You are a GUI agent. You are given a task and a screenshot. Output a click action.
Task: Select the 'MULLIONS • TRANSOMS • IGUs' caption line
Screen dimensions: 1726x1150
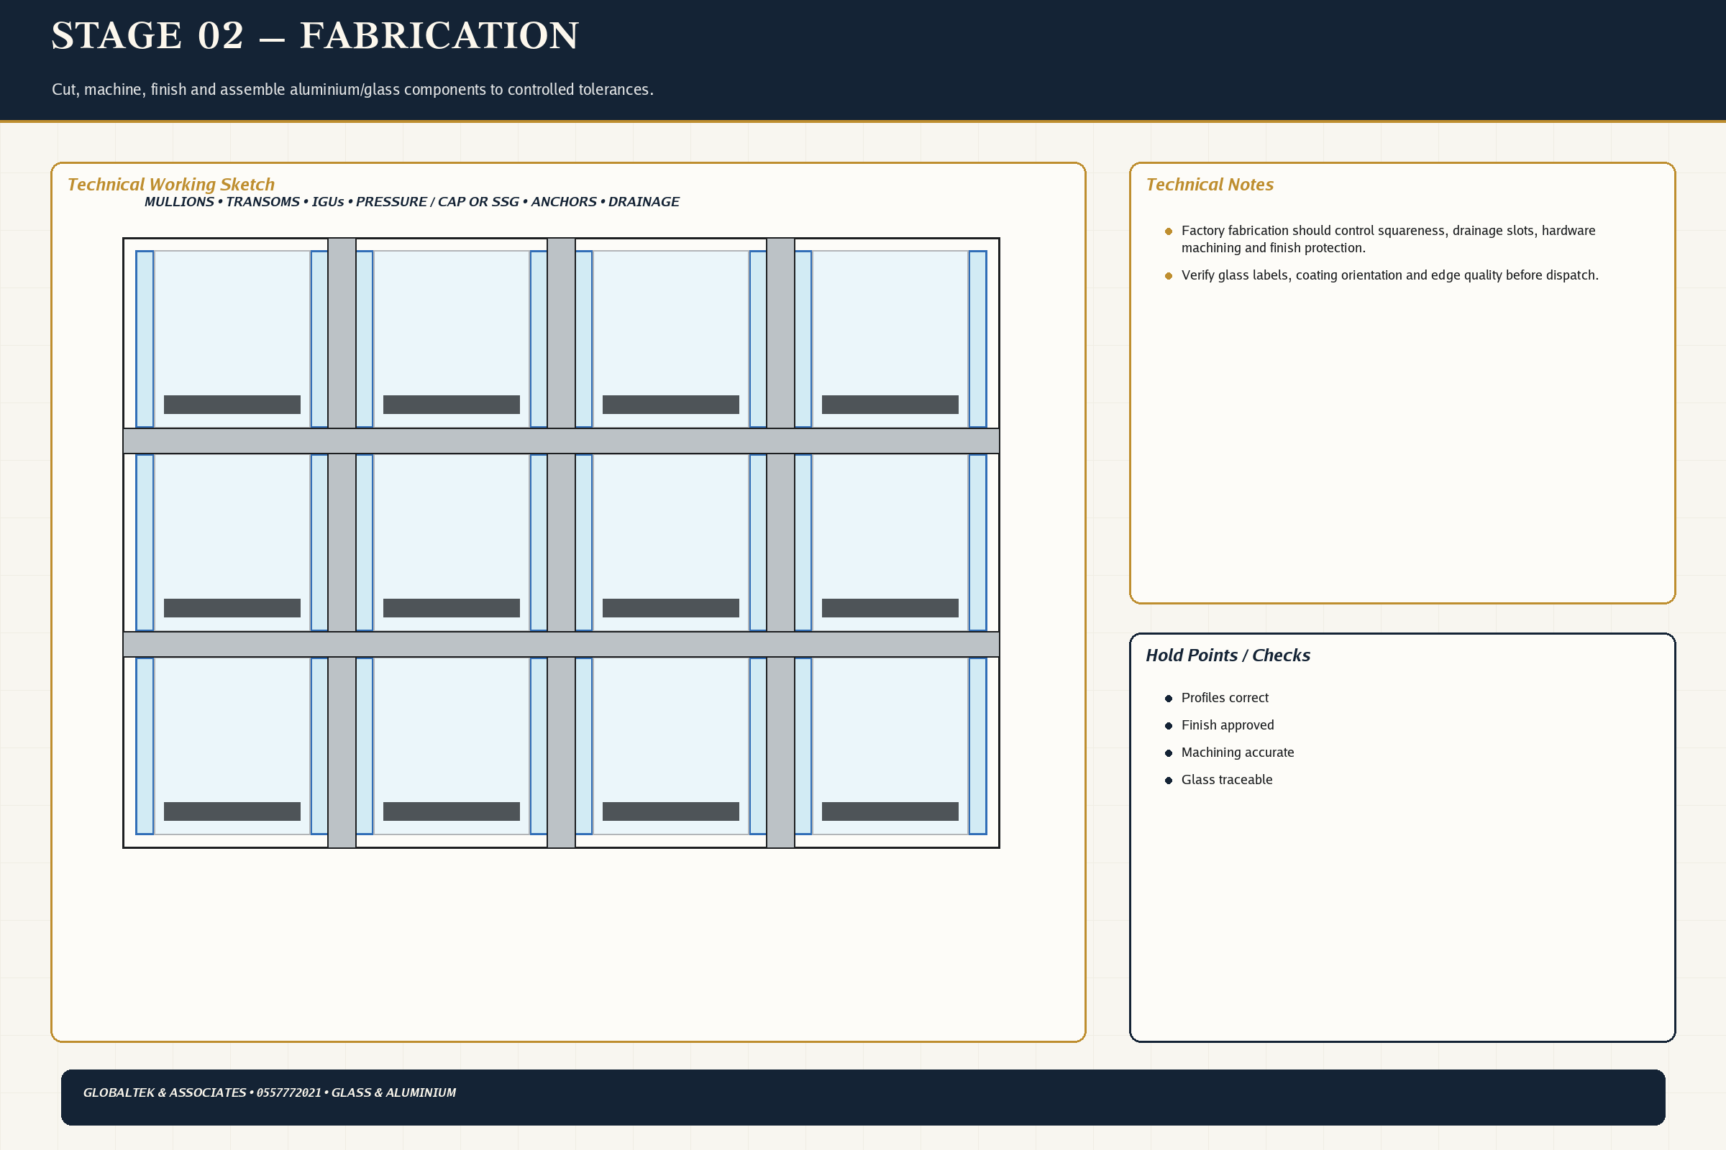[x=411, y=202]
